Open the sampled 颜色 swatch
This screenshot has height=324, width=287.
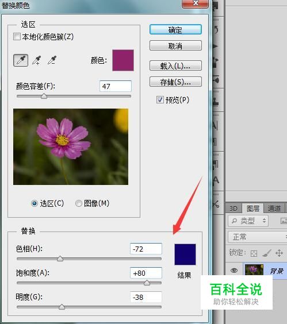(x=123, y=60)
